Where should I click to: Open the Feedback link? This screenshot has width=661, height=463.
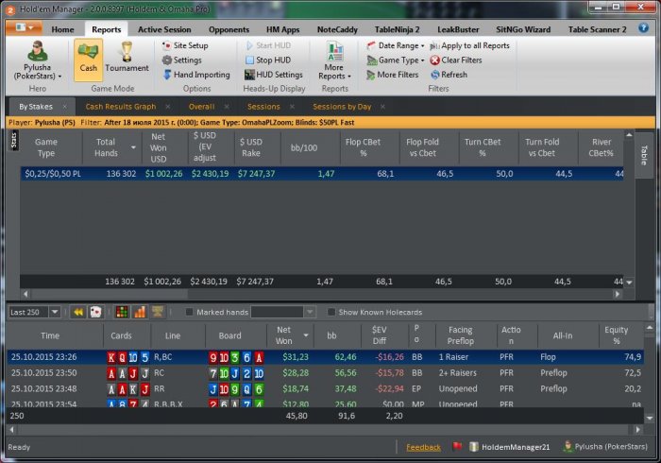pyautogui.click(x=423, y=447)
